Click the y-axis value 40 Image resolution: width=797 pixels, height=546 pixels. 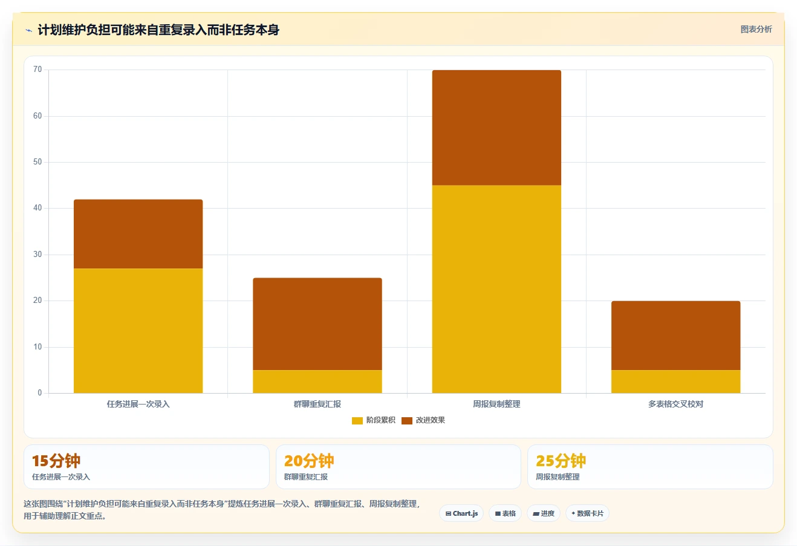click(x=37, y=208)
